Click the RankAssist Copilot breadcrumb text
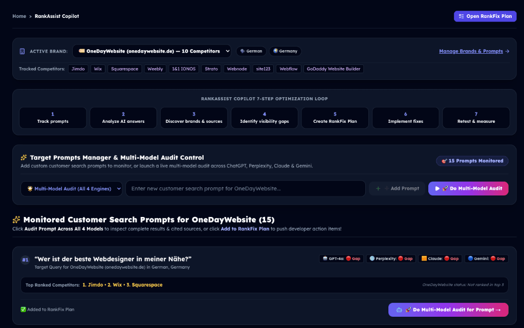This screenshot has height=328, width=524. [57, 16]
